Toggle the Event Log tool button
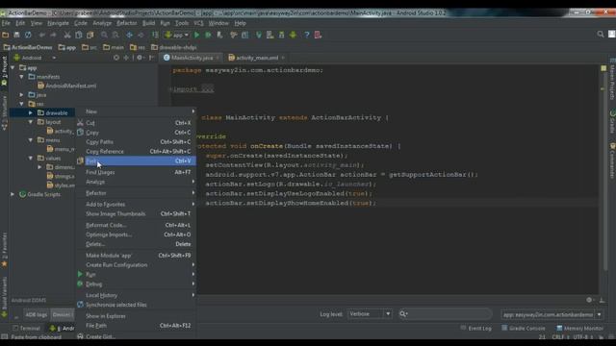The width and height of the screenshot is (616, 346). pyautogui.click(x=475, y=329)
